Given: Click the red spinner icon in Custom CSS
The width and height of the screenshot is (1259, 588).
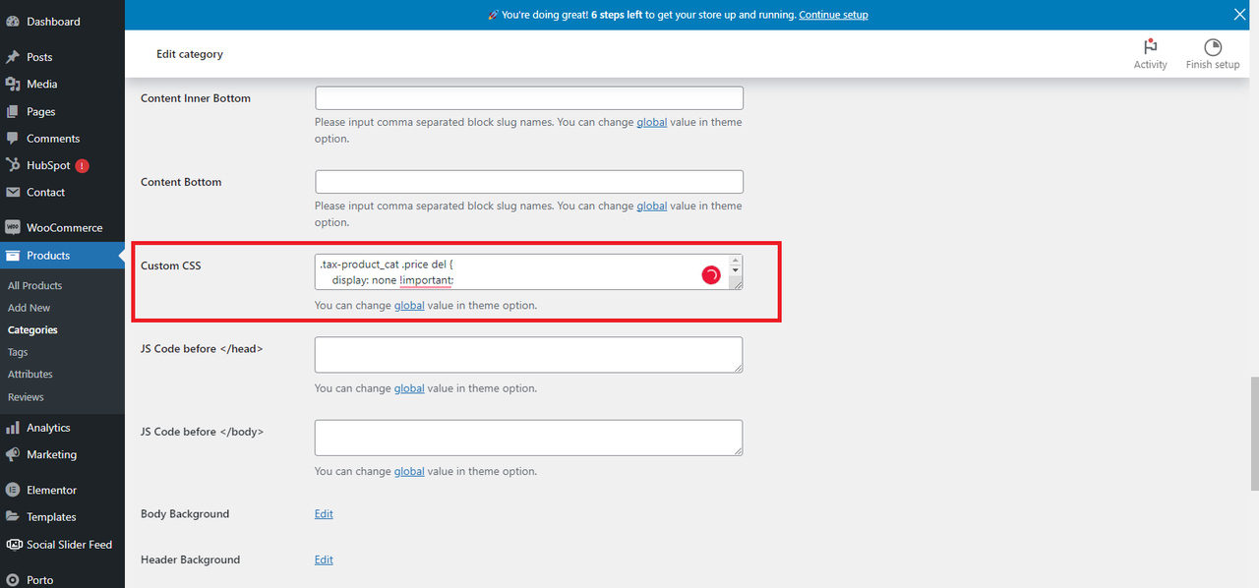Looking at the screenshot, I should click(x=710, y=275).
